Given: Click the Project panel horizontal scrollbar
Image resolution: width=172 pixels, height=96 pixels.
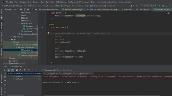Looking at the screenshot, I should 14,64.
